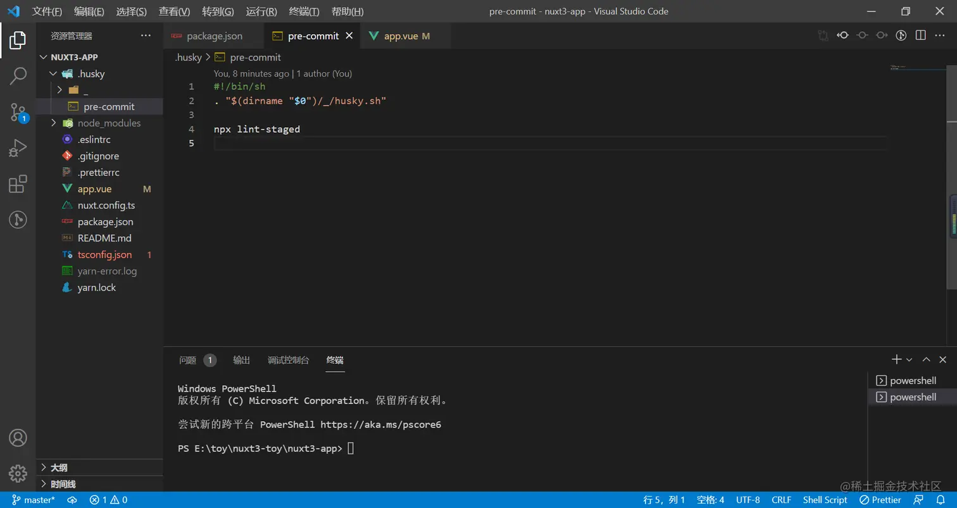Switch to the app.vue editor tab

[x=405, y=36]
